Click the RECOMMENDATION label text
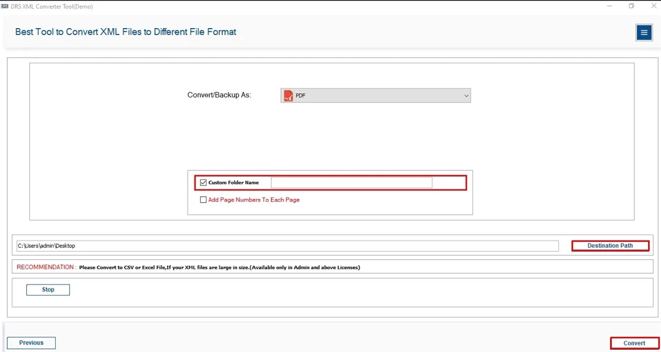 click(46, 268)
